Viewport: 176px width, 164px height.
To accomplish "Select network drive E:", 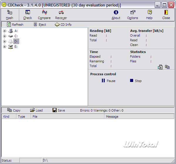I will tap(16, 47).
